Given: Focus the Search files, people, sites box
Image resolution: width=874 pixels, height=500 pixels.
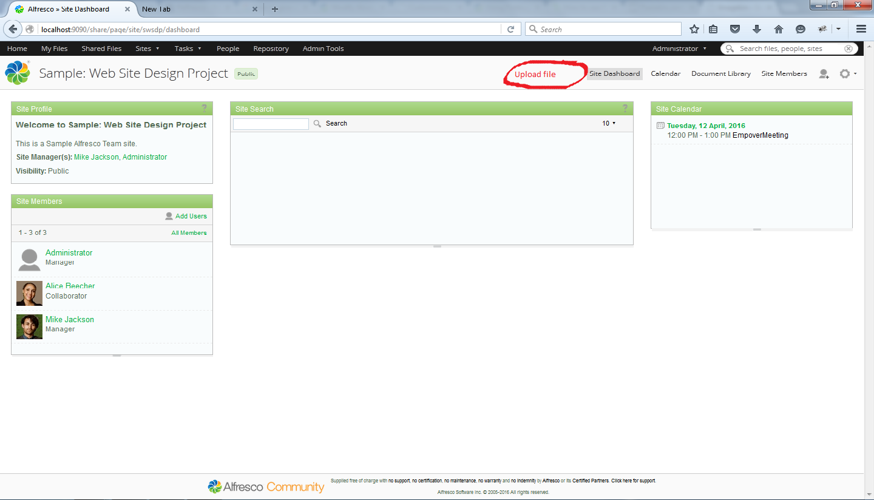Looking at the screenshot, I should [x=788, y=49].
